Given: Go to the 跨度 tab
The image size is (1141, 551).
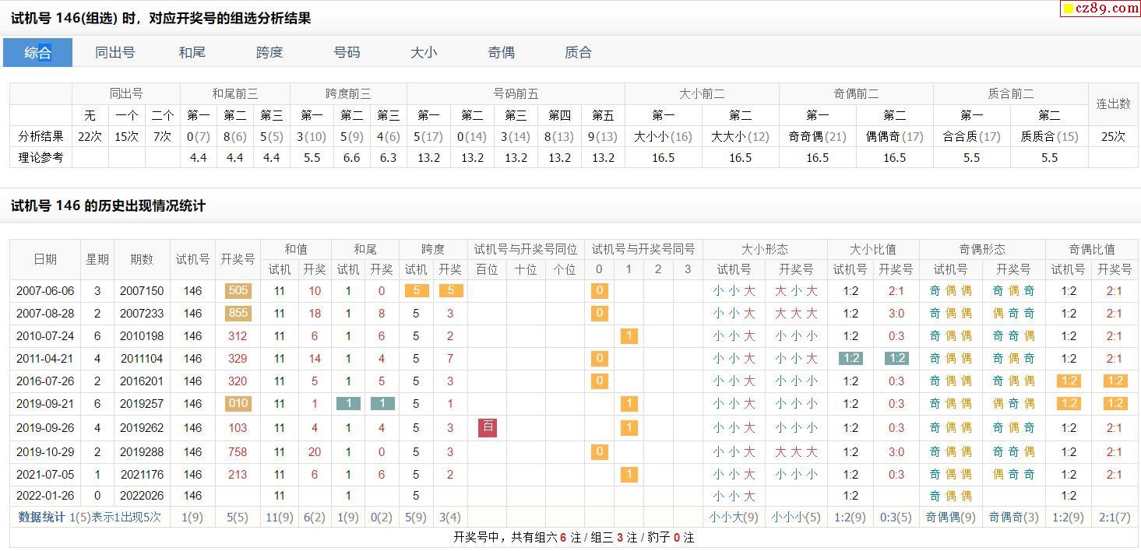Looking at the screenshot, I should point(269,53).
